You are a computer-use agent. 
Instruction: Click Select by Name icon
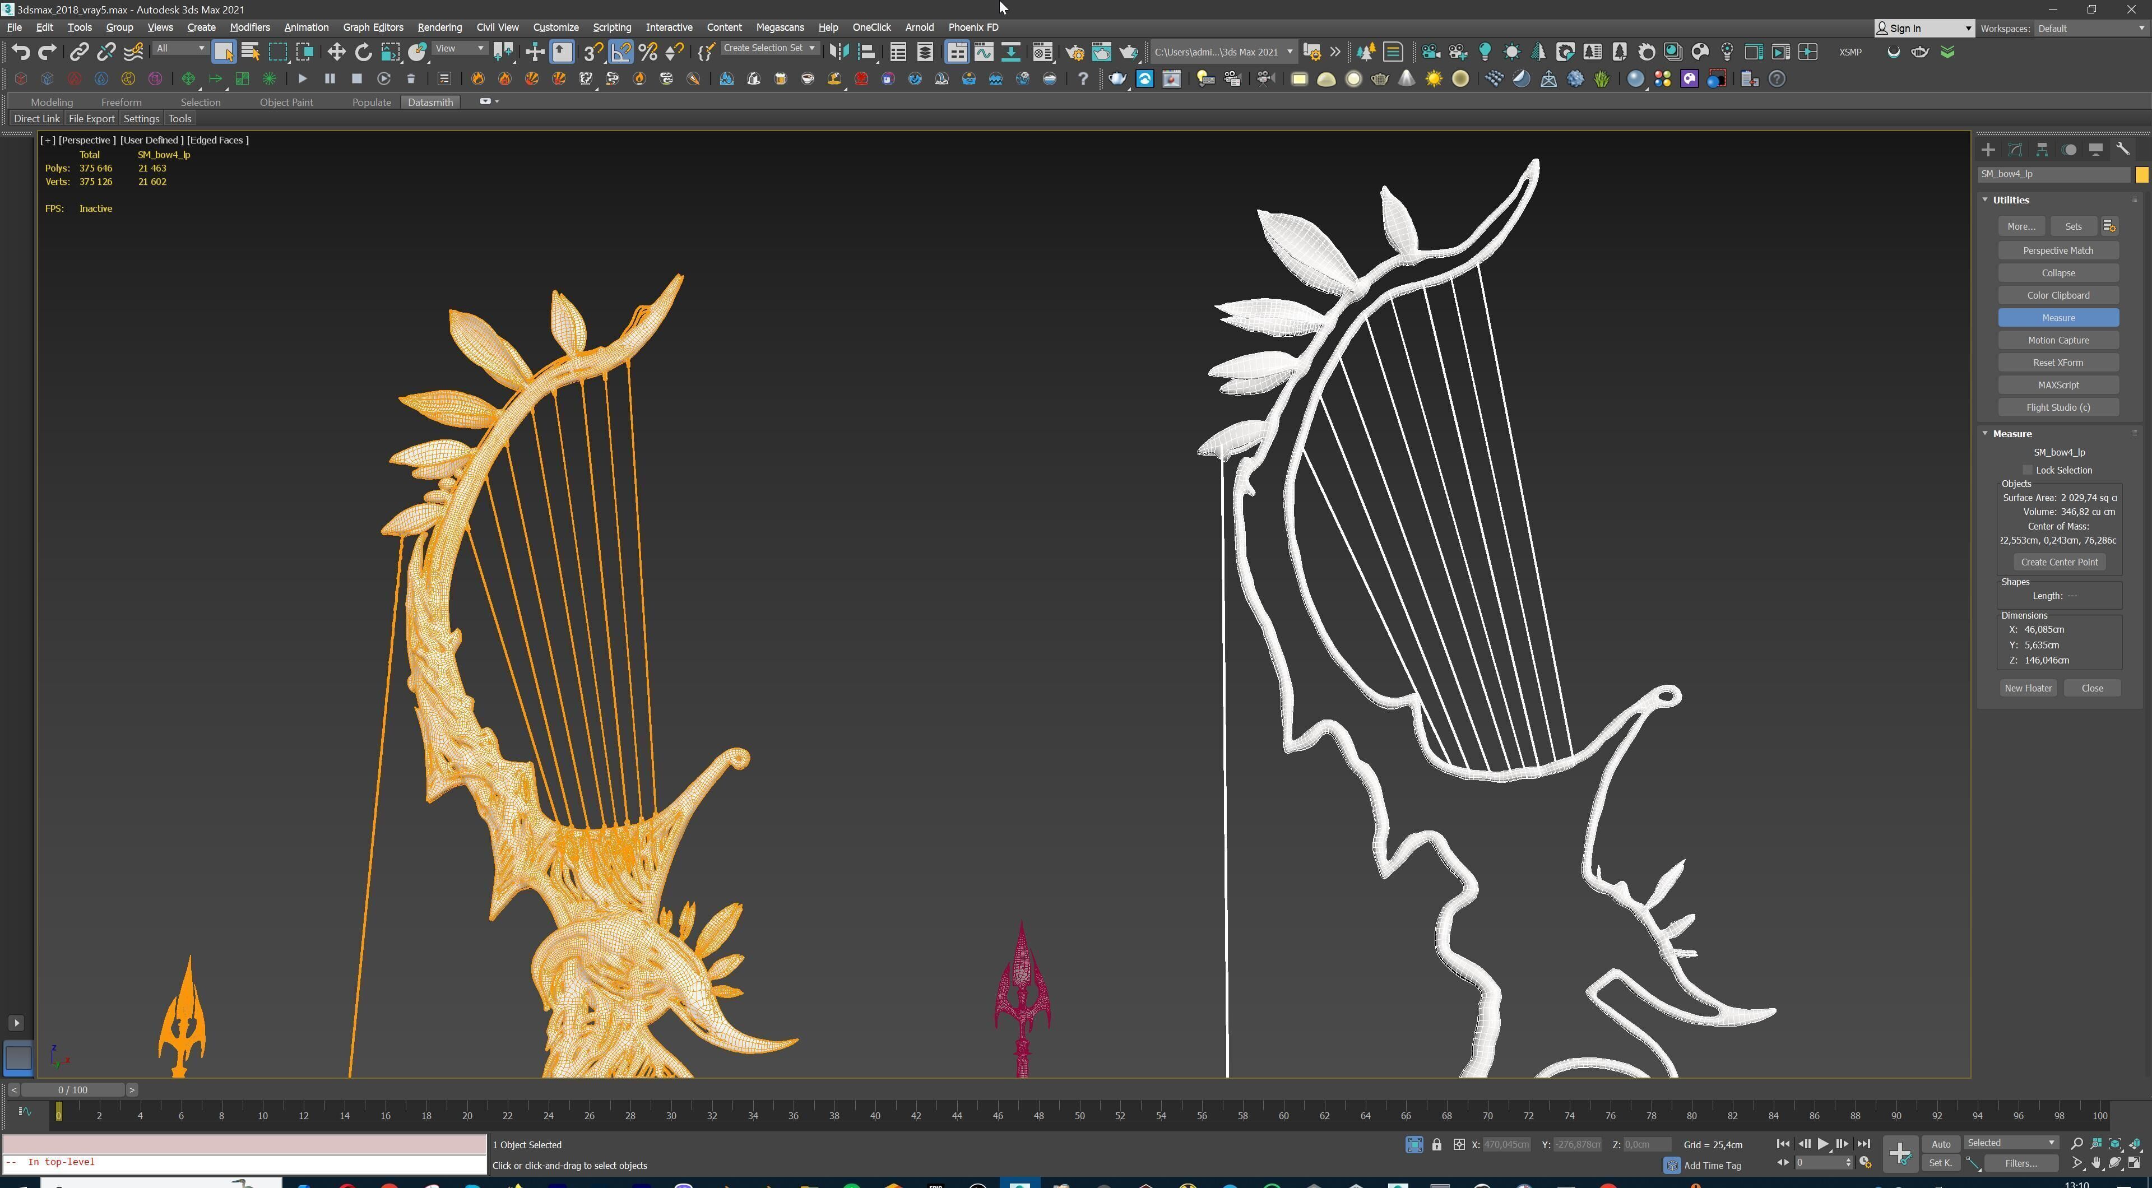[250, 52]
